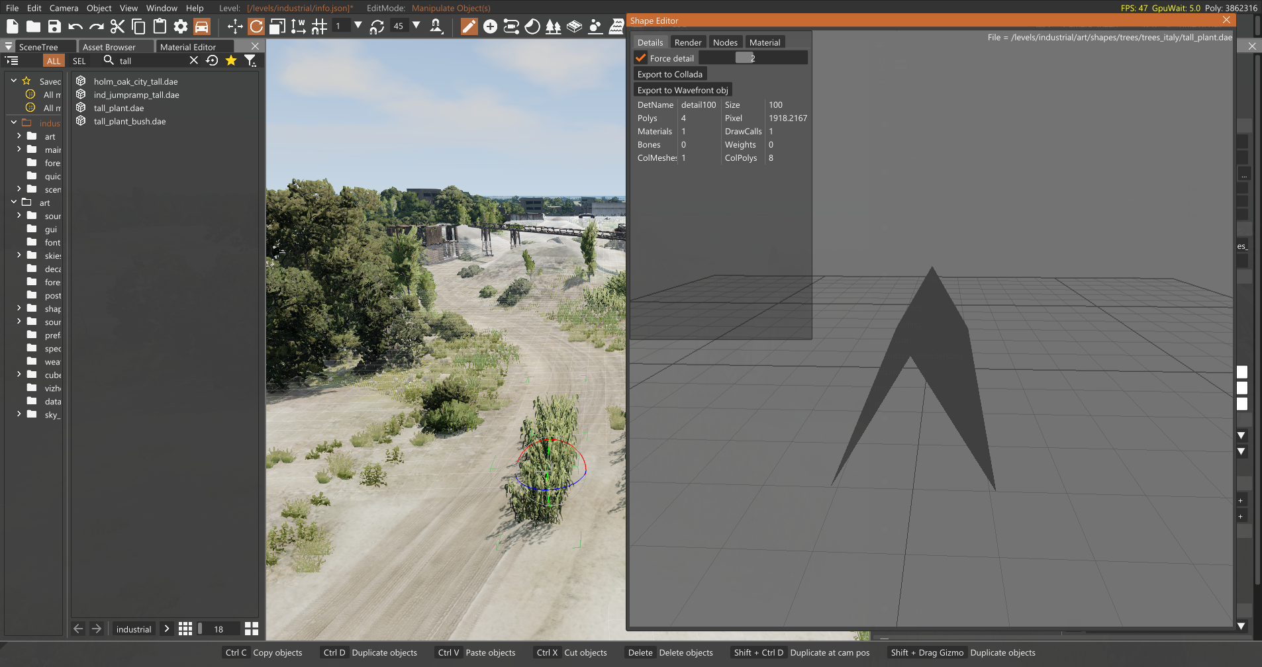
Task: Toggle rotation angle snapping
Action: click(377, 26)
